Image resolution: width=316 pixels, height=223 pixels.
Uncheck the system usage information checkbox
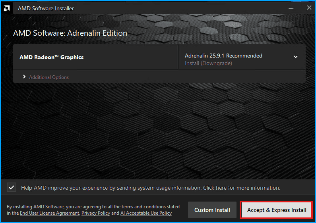(x=12, y=187)
